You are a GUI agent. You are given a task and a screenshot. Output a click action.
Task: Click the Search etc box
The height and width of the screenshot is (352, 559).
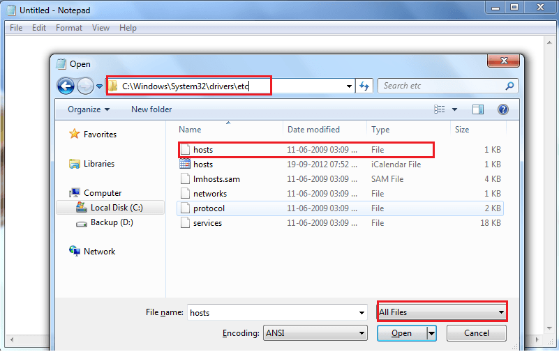coord(448,86)
